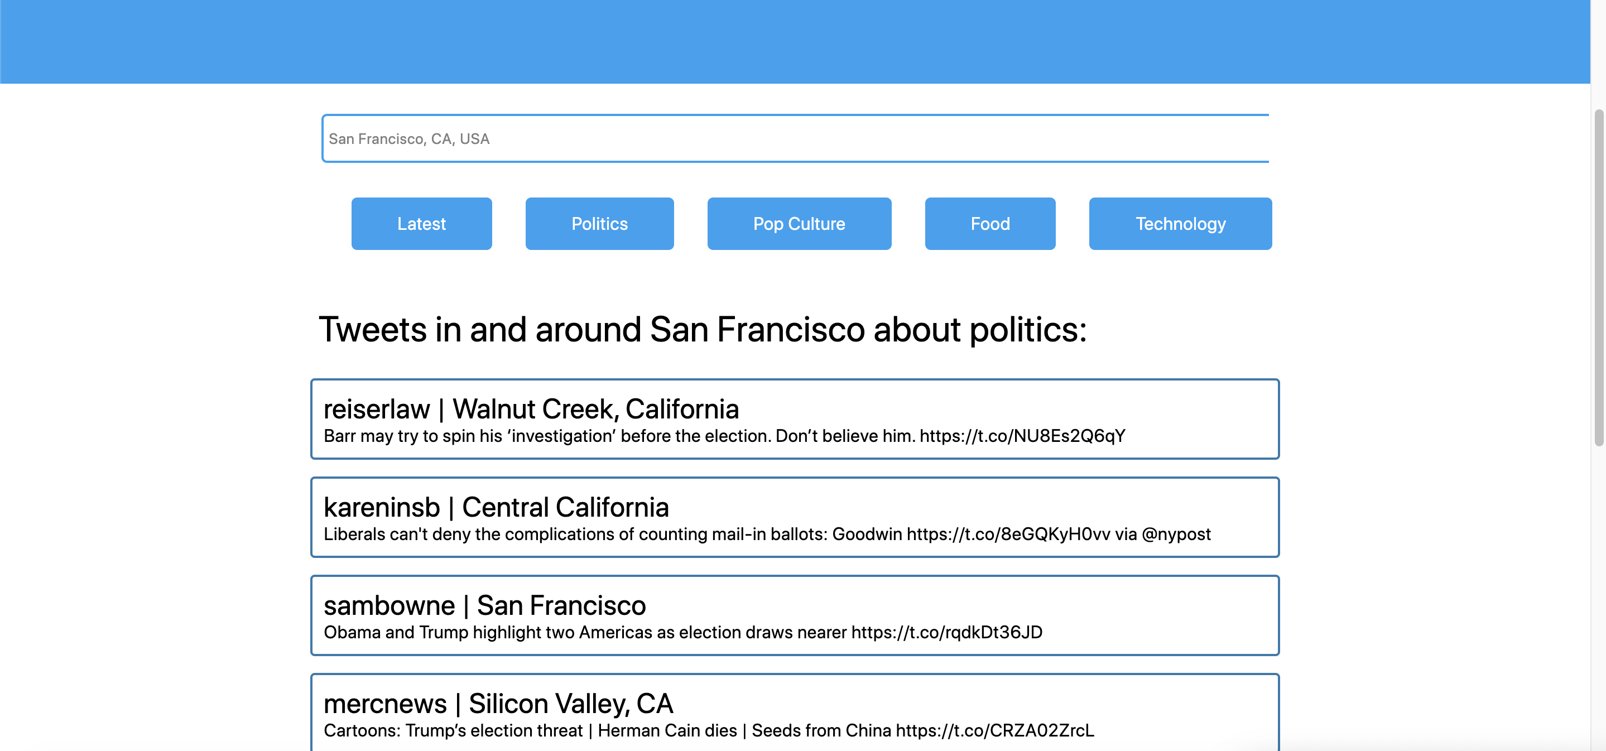Click the 'Obama and Trump highlight' tweet text
Viewport: 1606px width, 751px height.
(584, 633)
